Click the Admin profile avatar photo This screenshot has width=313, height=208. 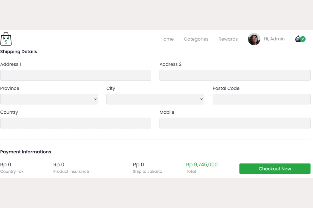254,39
